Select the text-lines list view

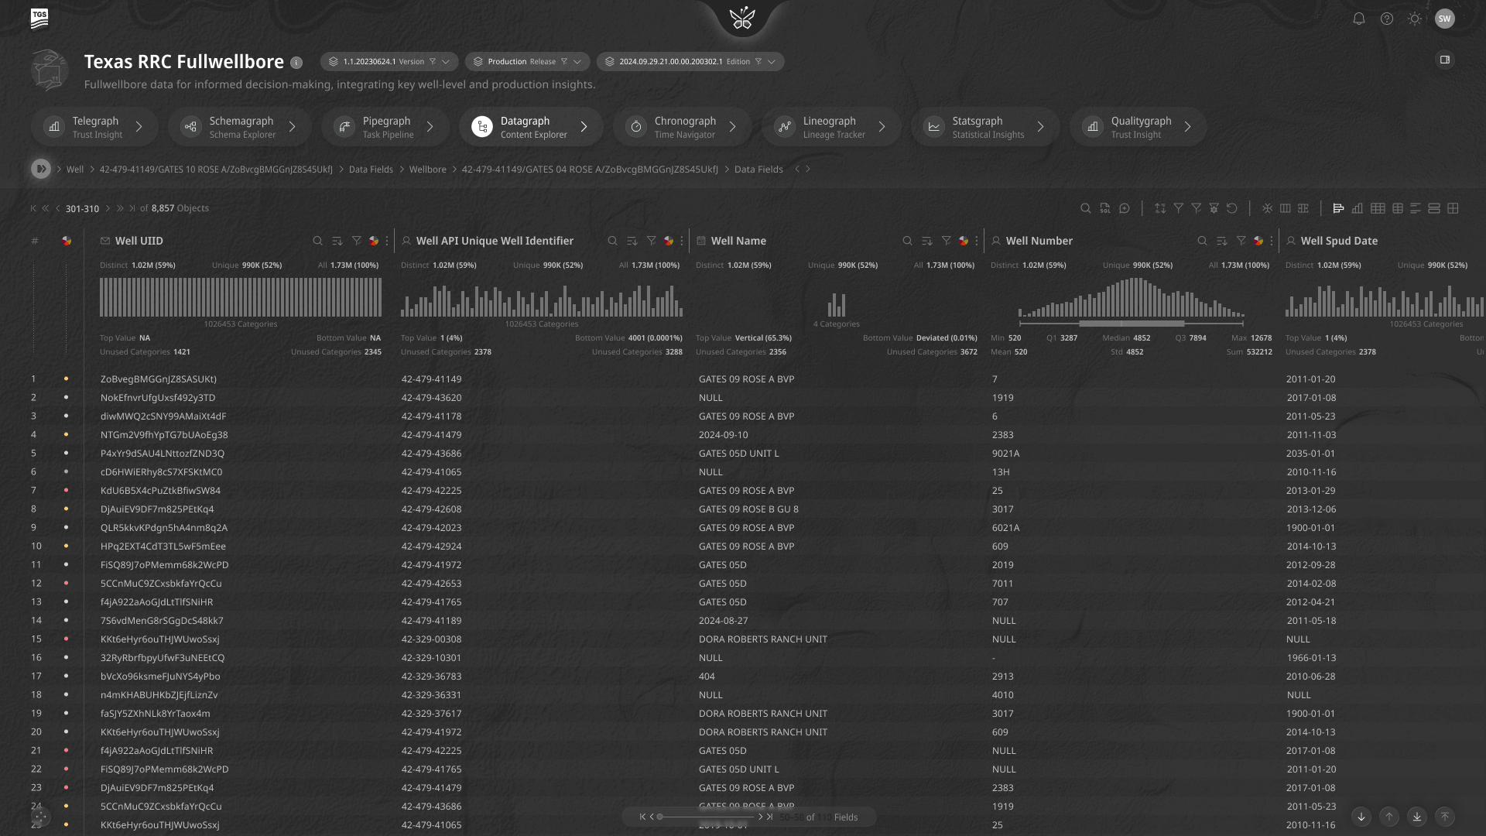coord(1415,208)
